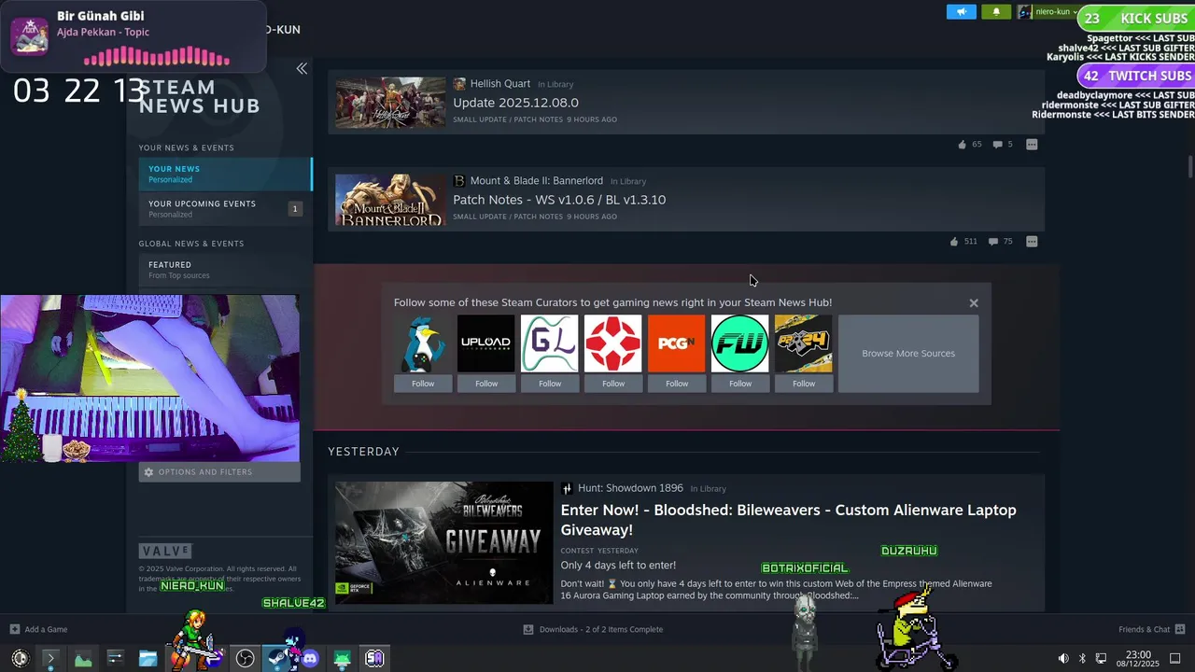Select the yellow curator logo

pyautogui.click(x=804, y=343)
